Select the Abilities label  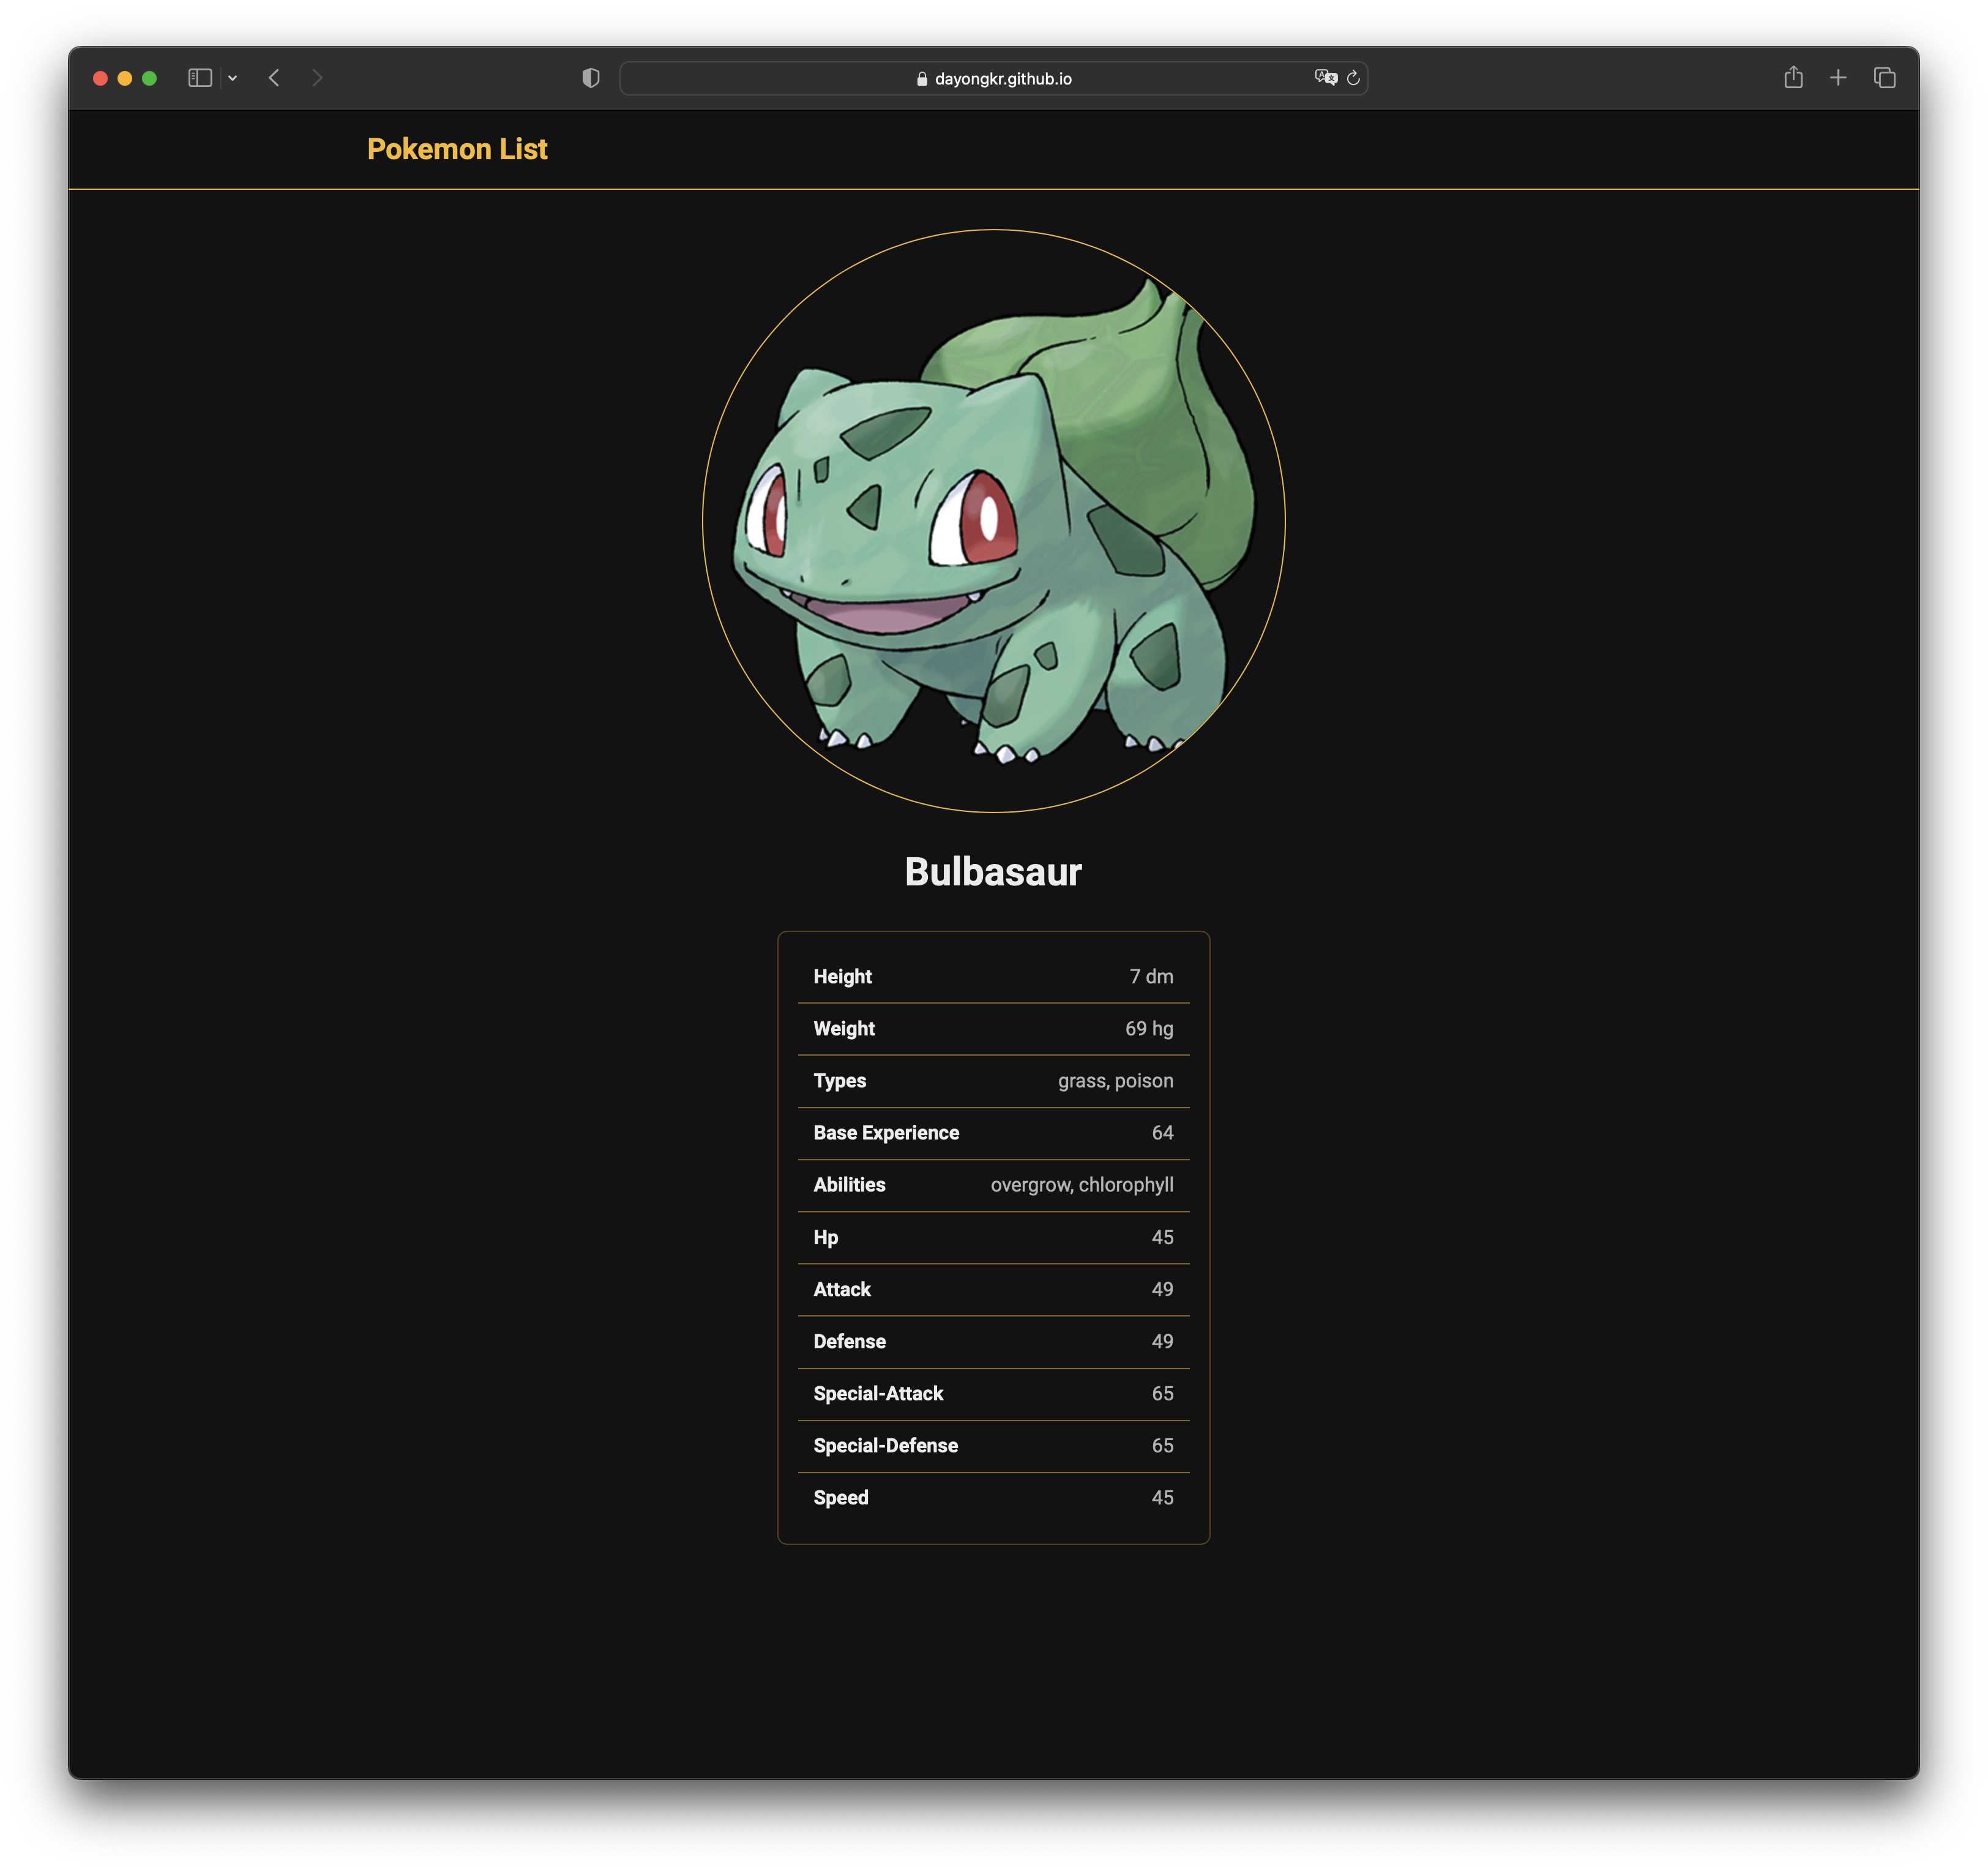tap(849, 1185)
